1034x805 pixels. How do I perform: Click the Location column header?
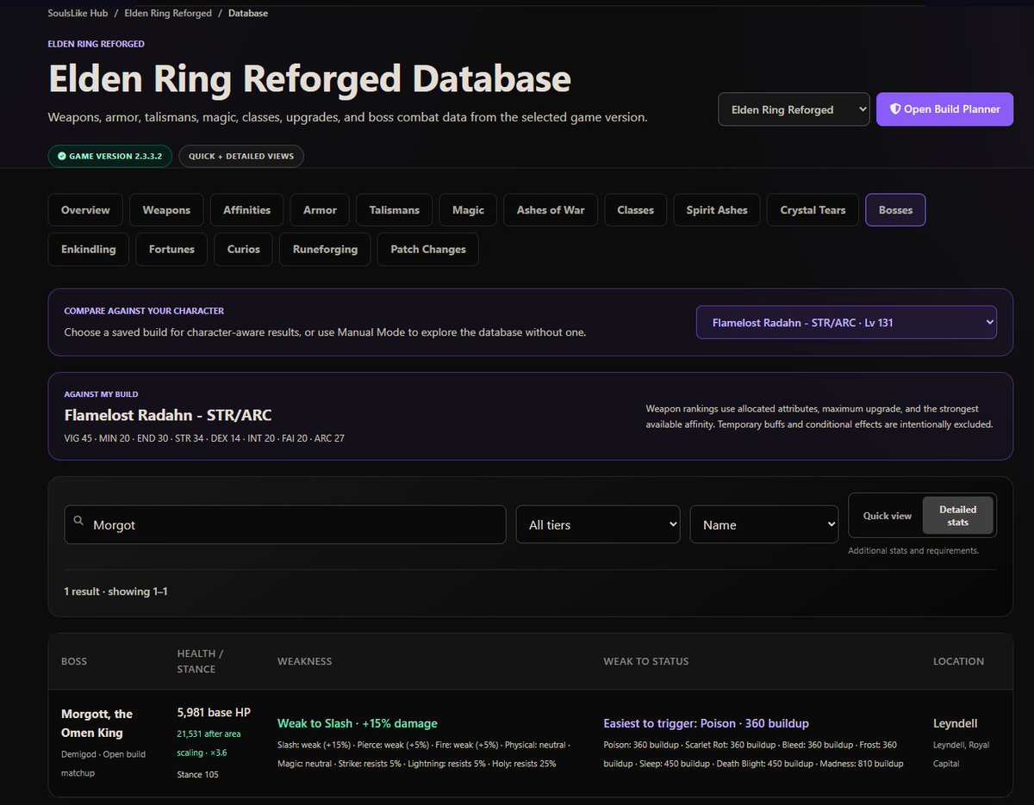tap(958, 661)
